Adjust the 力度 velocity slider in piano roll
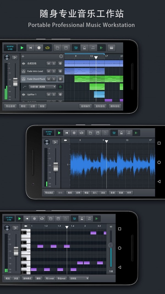The height and width of the screenshot is (294, 165). tap(111, 245)
